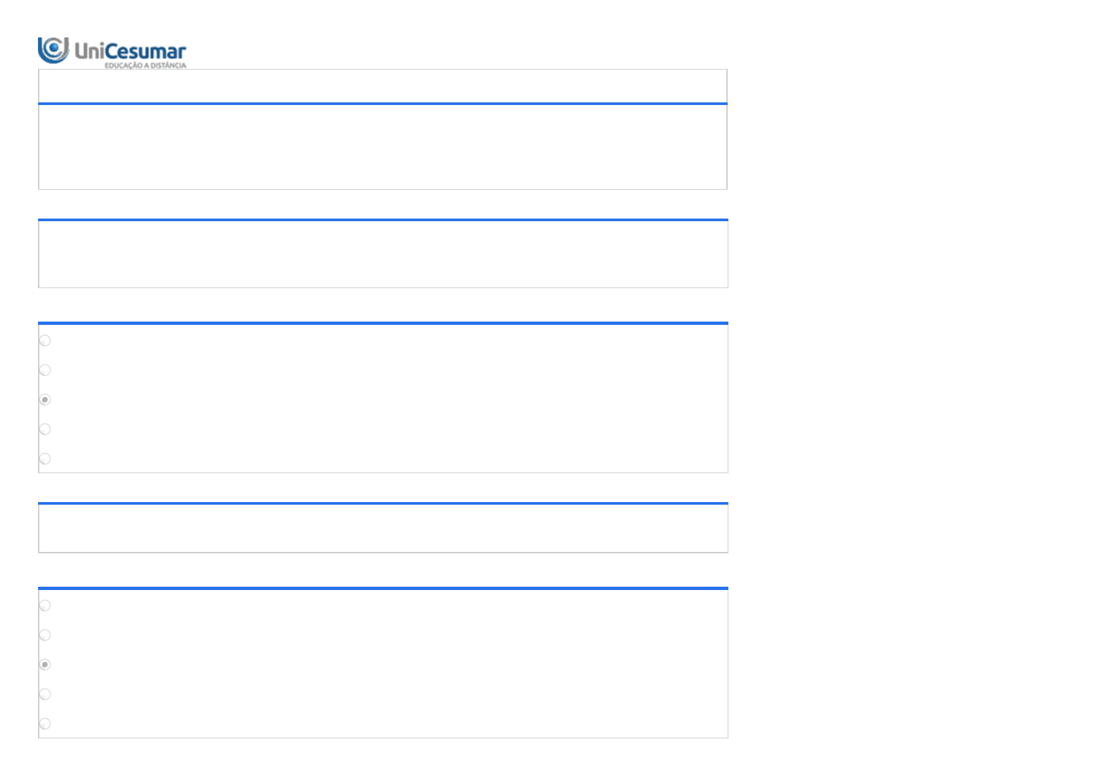Screen dimensions: 1105x781
Task: Click the selected third radio in upper group
Action: [45, 400]
